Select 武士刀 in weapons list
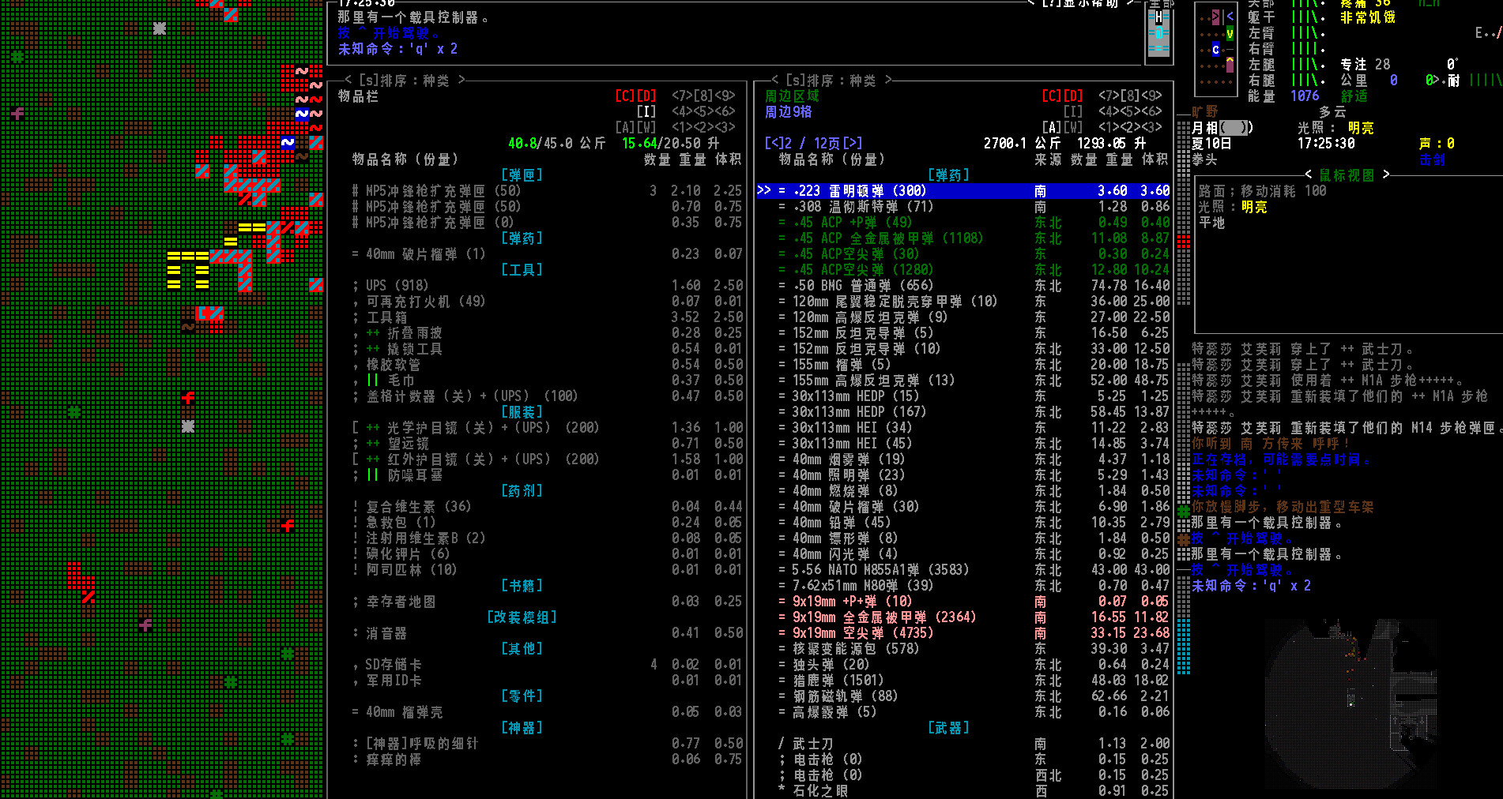This screenshot has height=799, width=1503. click(x=962, y=744)
